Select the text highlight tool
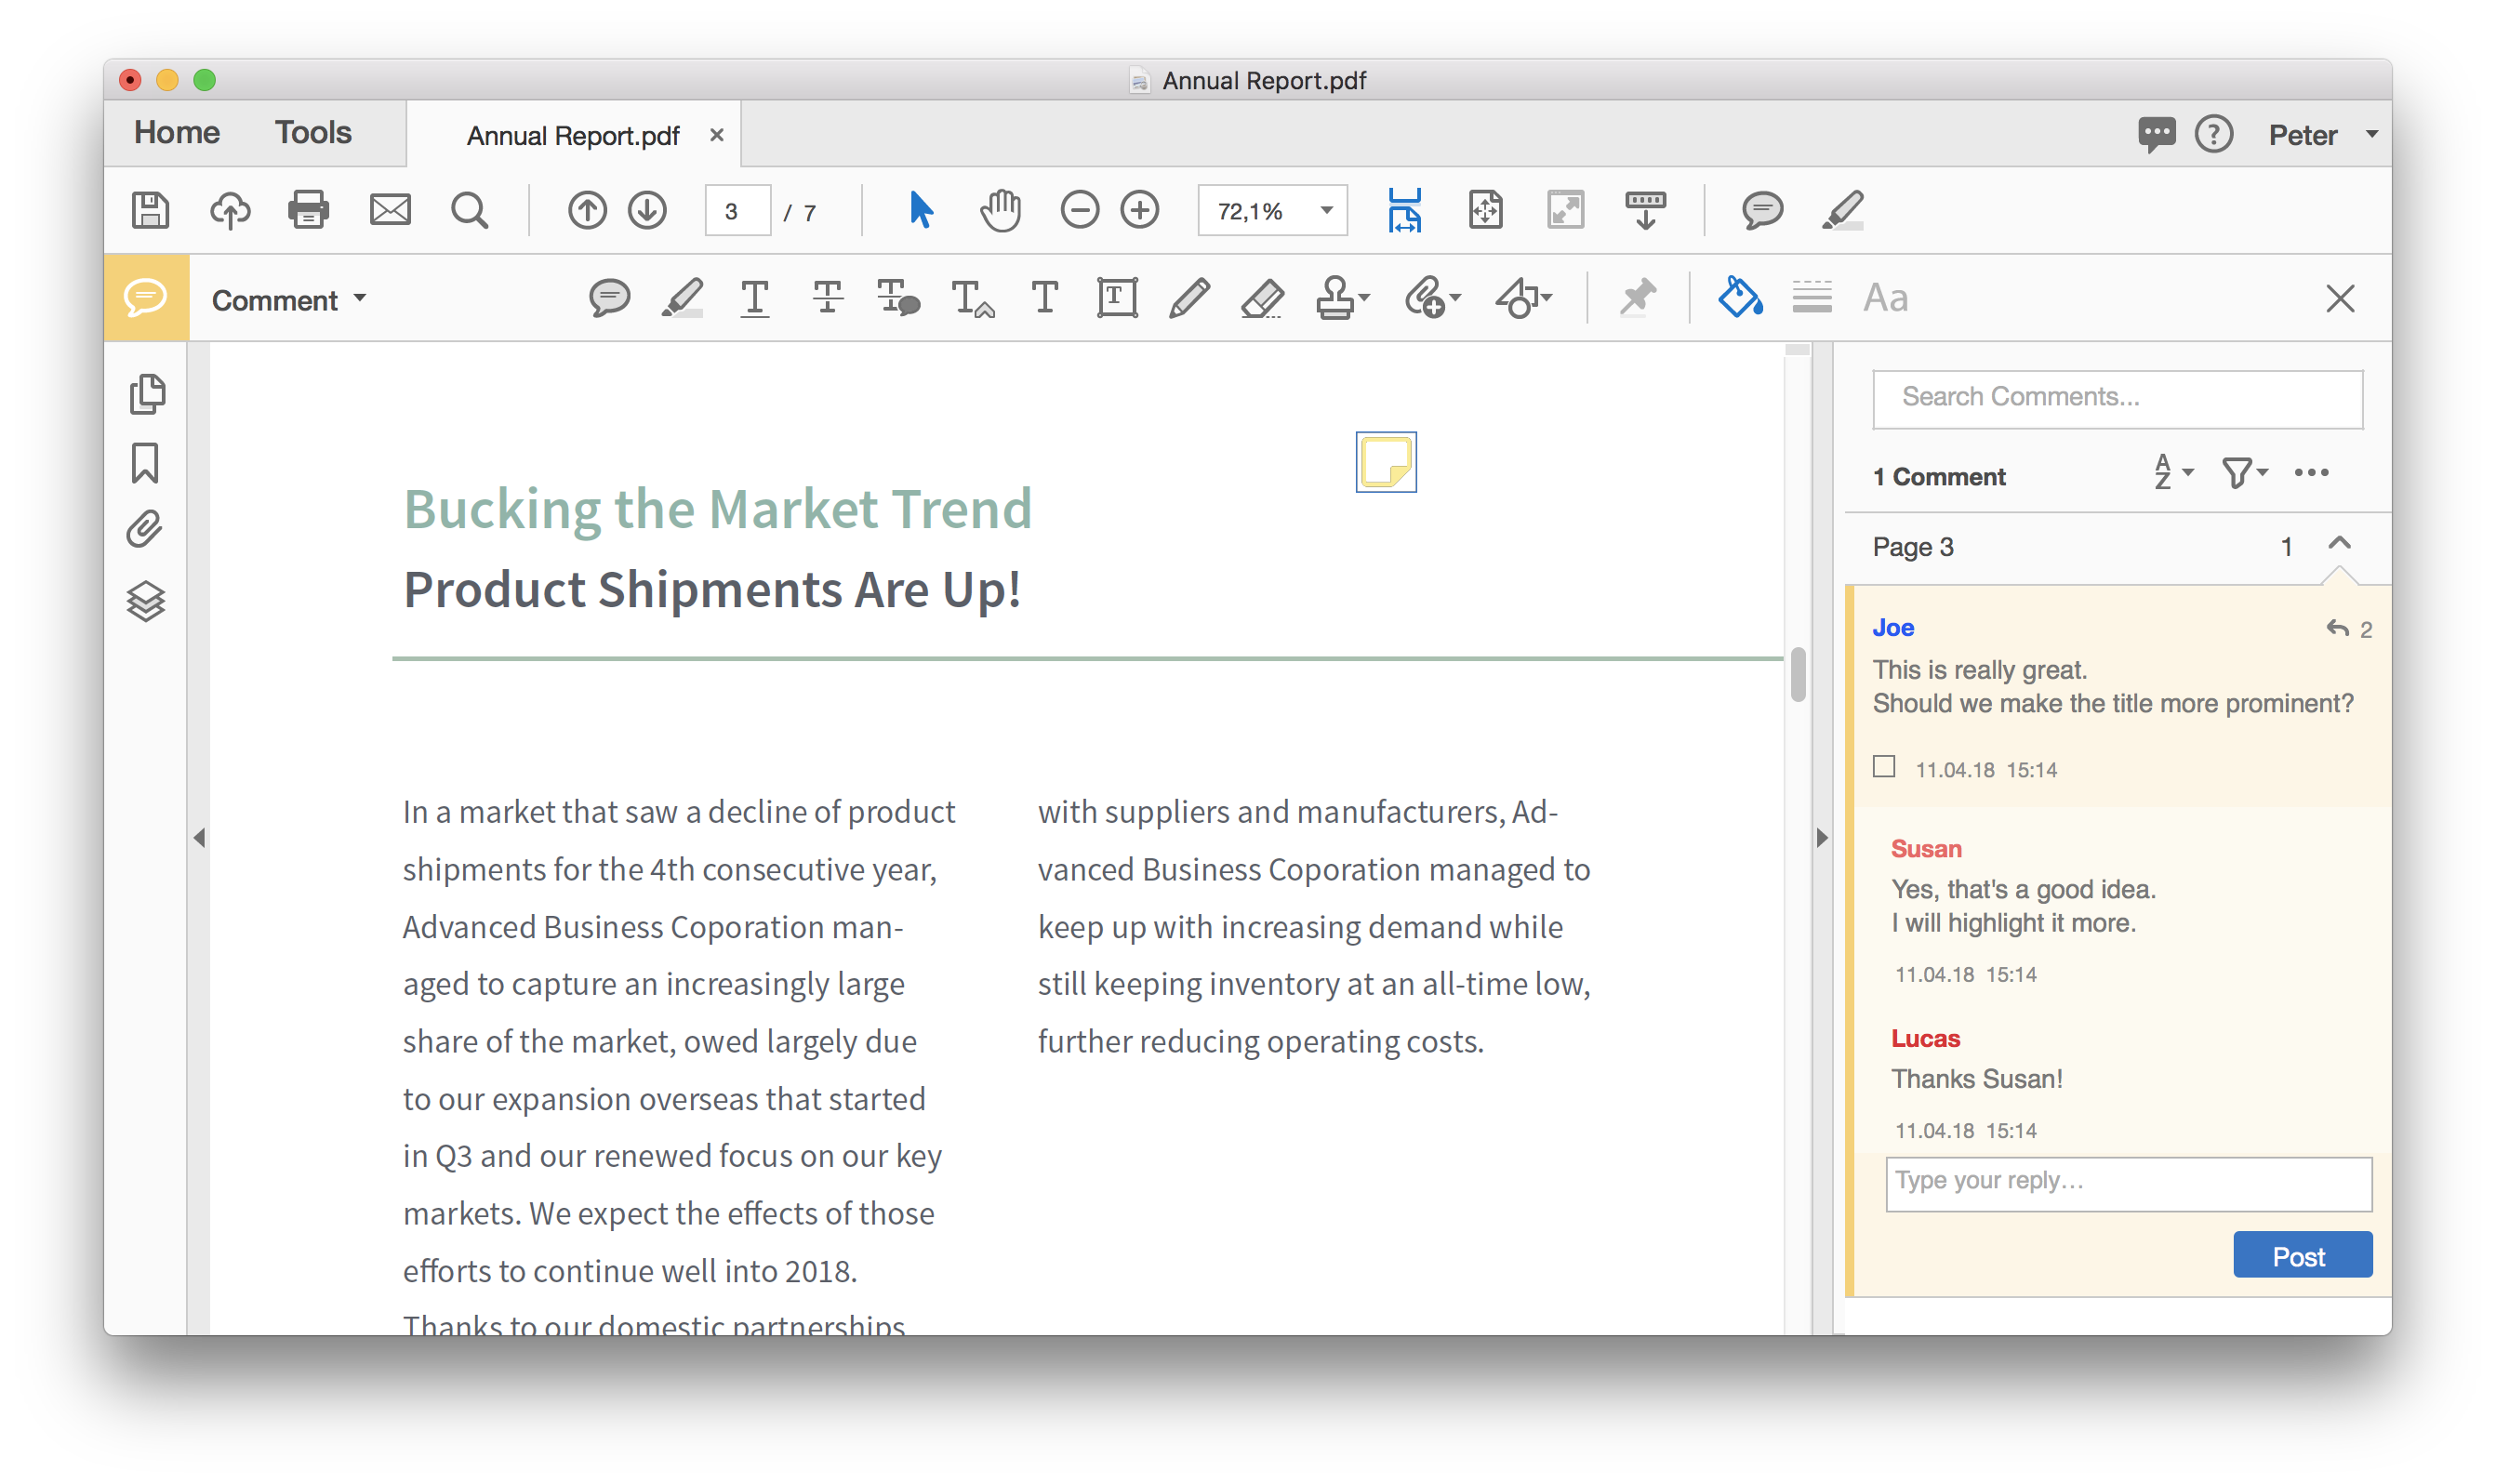Screen dimensions: 2496x1484 click(x=682, y=298)
